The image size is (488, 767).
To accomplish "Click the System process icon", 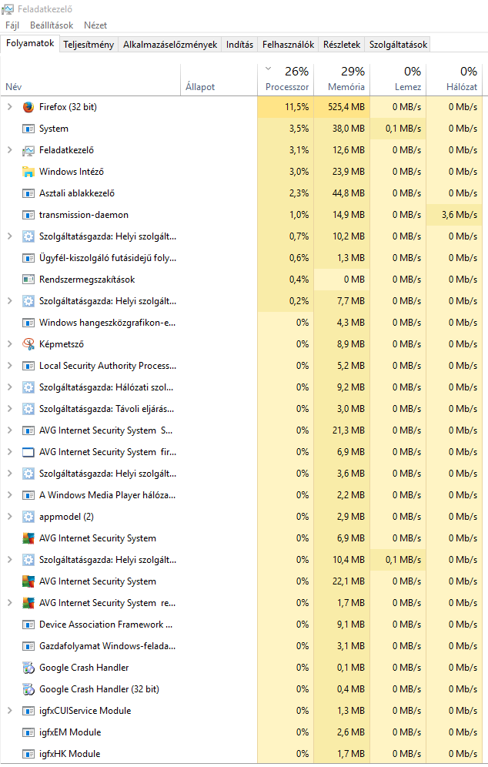I will (x=28, y=129).
